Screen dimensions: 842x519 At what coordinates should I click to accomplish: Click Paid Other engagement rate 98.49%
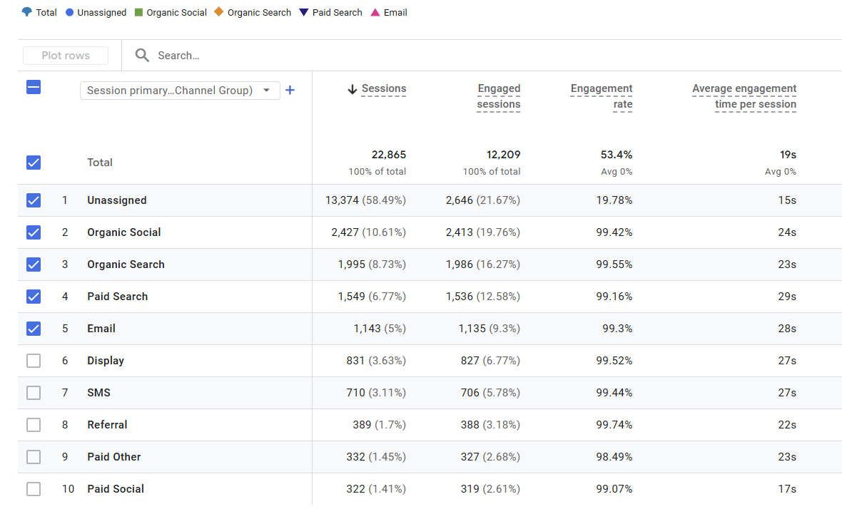[614, 457]
